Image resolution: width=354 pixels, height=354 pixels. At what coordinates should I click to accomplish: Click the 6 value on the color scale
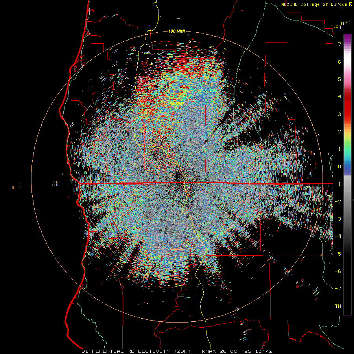[339, 62]
